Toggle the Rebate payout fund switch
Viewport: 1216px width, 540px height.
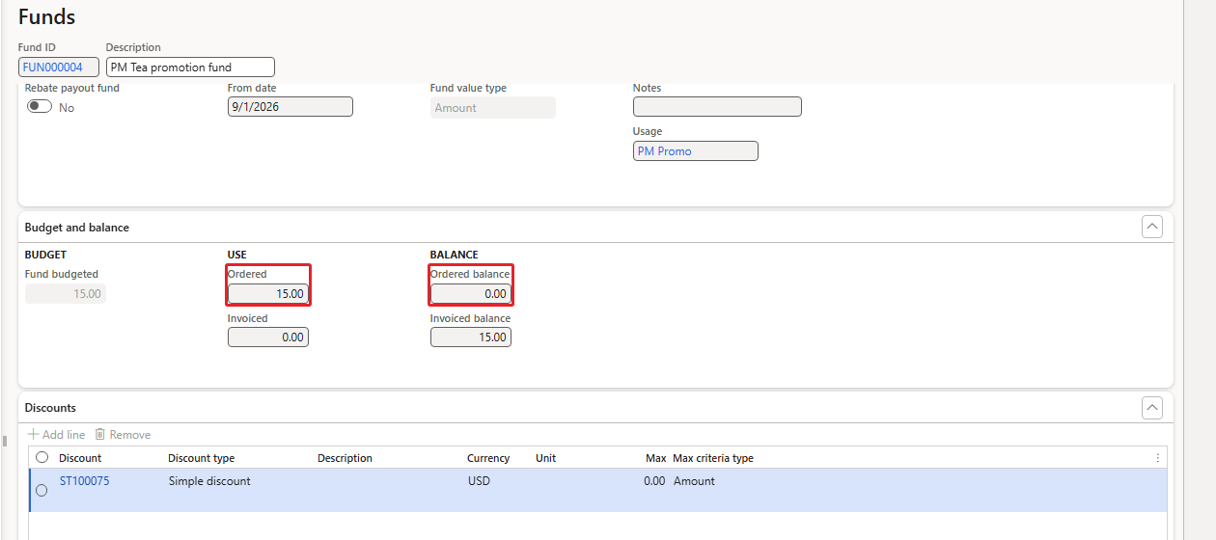tap(40, 107)
